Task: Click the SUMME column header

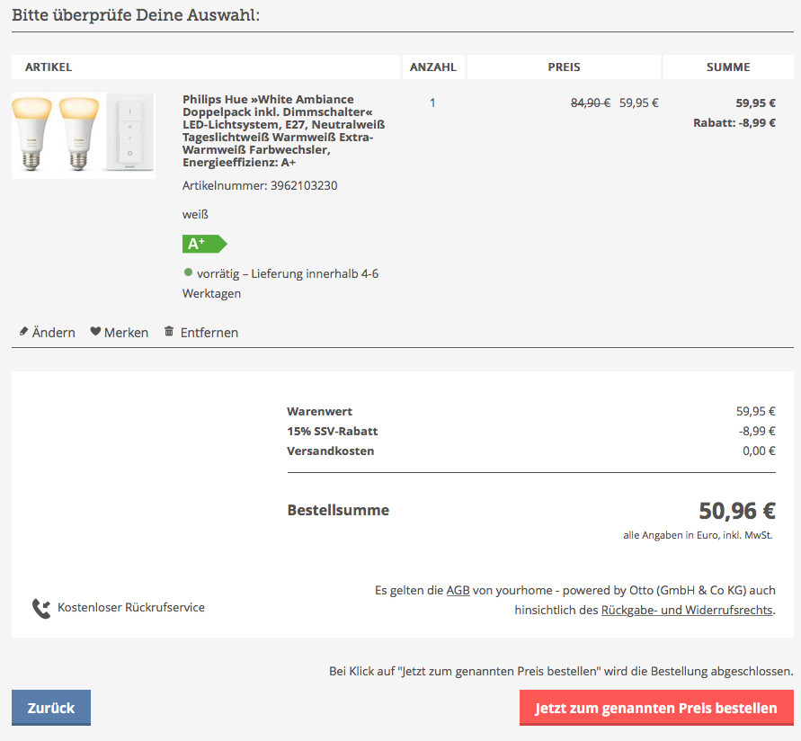Action: [x=728, y=67]
